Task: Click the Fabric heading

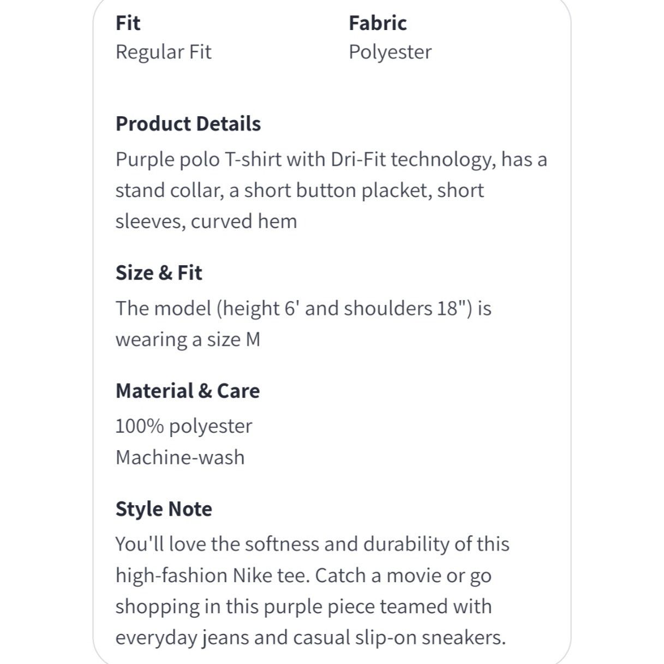Action: point(378,23)
